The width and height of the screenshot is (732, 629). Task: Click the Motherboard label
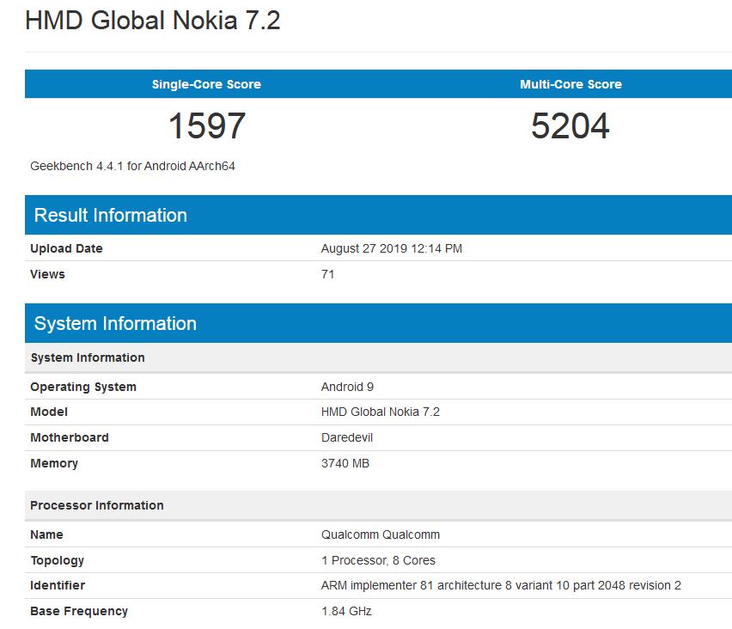(x=70, y=437)
